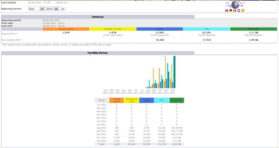Viewport: 279px width, 148px height.
Task: Click the Monthly history section title
Action: tap(98, 53)
